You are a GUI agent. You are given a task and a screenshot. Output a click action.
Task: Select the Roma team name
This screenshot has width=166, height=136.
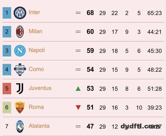[36, 107]
